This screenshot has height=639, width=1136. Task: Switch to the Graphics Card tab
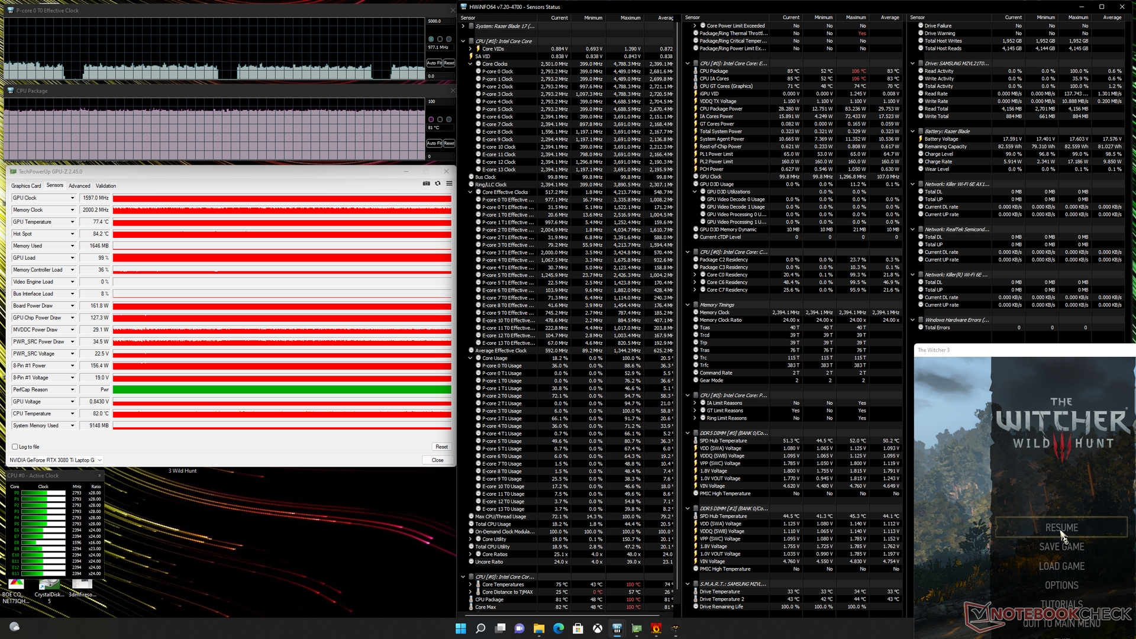pyautogui.click(x=26, y=186)
